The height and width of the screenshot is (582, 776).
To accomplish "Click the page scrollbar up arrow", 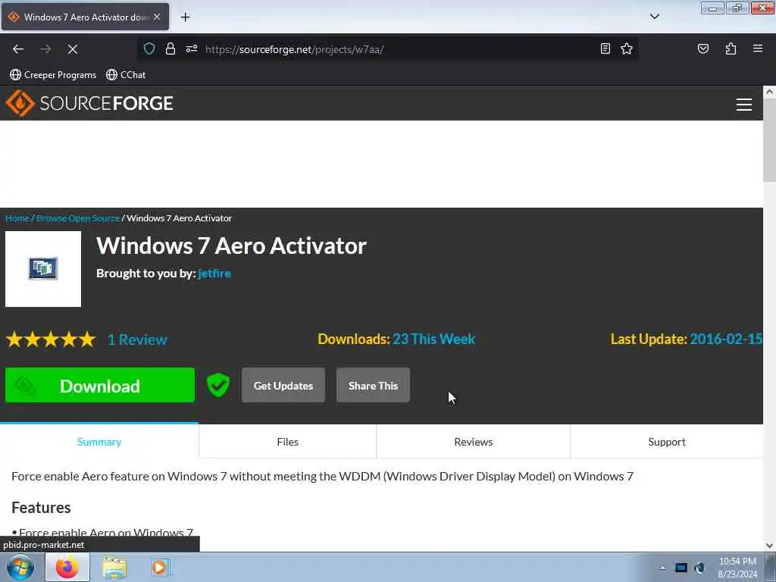I will pos(769,92).
